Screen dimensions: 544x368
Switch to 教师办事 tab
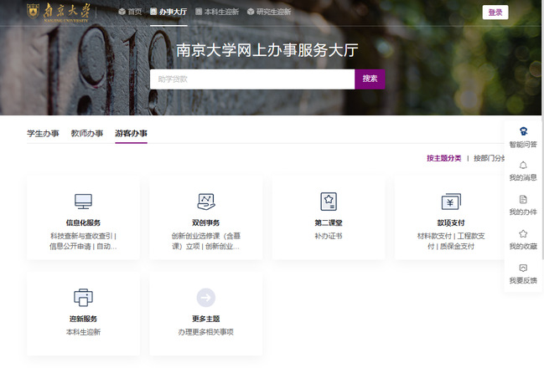click(87, 134)
